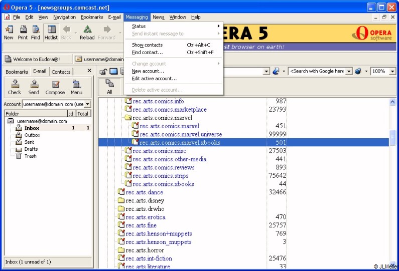This screenshot has height=271, width=399.
Task: Open the address bar dropdown arrow
Action: pyautogui.click(x=266, y=71)
